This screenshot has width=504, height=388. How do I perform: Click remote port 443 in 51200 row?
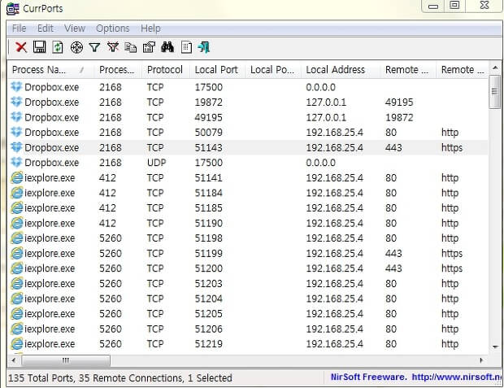point(393,268)
